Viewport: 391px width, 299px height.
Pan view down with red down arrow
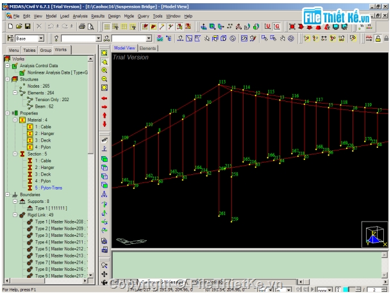point(104,124)
